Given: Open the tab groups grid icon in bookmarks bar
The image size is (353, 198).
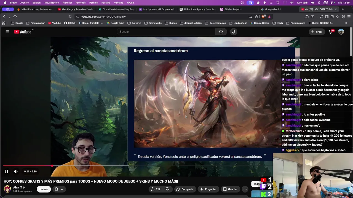Looking at the screenshot, I should click(x=4, y=23).
